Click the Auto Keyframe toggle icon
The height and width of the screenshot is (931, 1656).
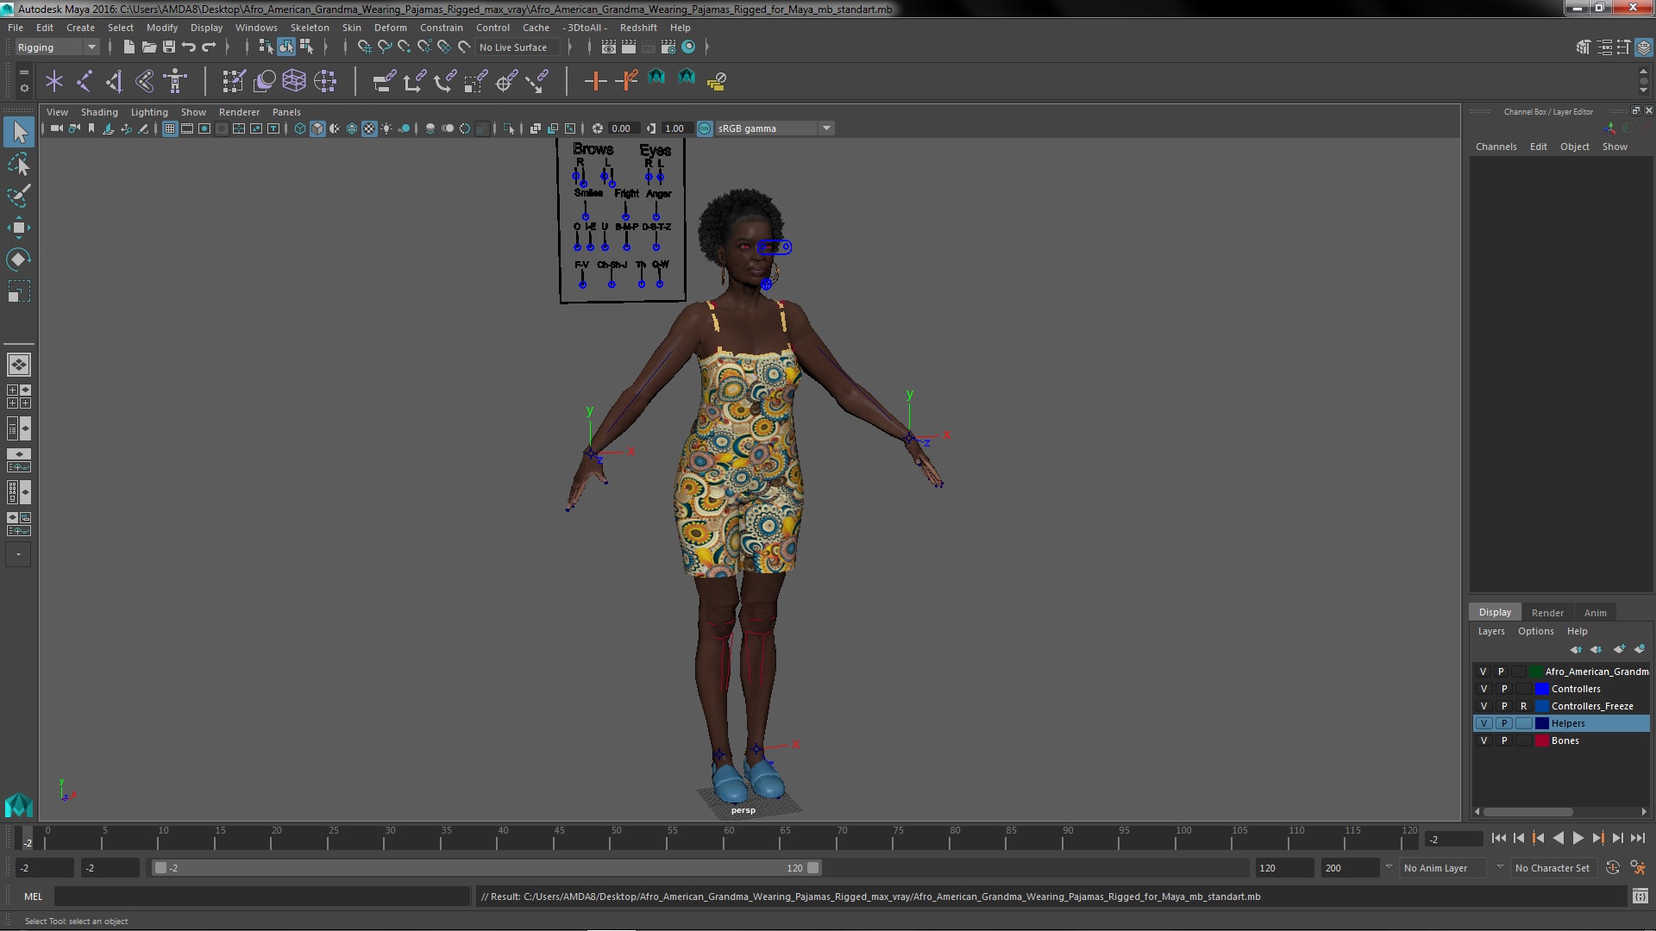(1613, 868)
